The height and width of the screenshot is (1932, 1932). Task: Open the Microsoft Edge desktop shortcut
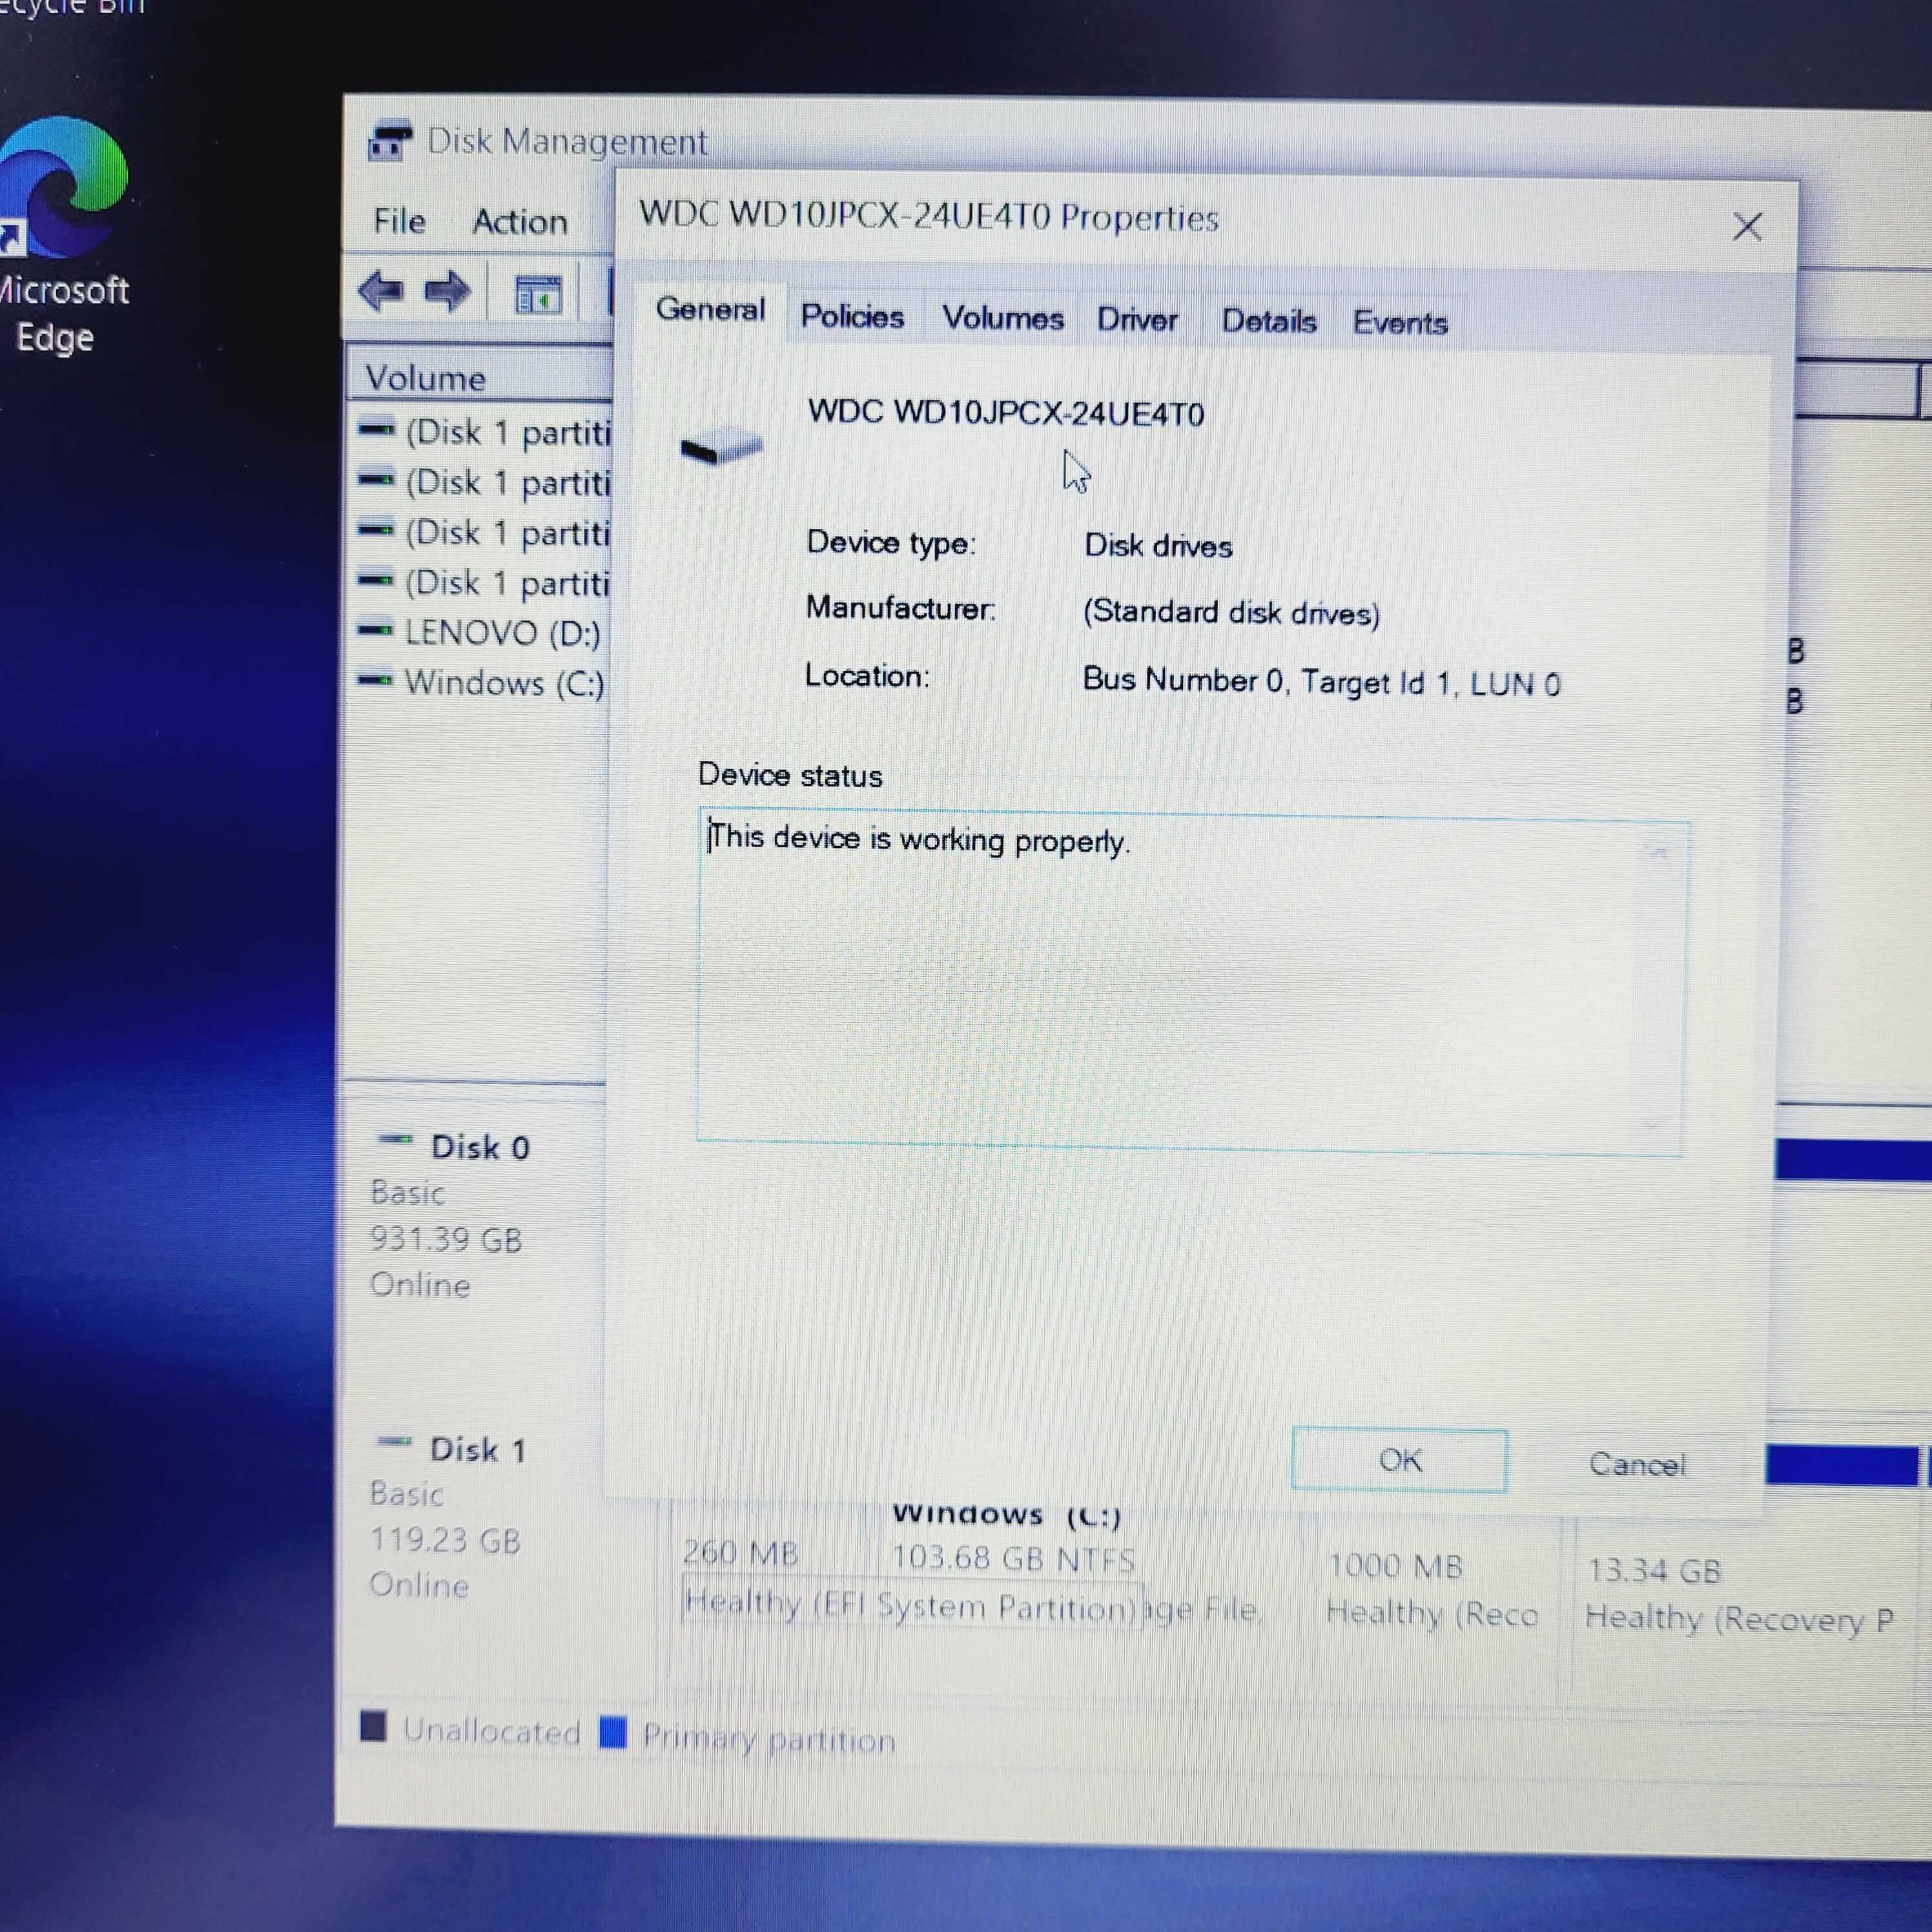[x=63, y=235]
